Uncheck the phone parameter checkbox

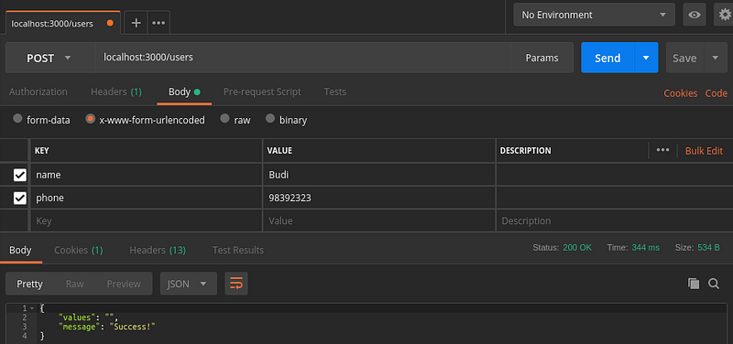[x=19, y=199]
